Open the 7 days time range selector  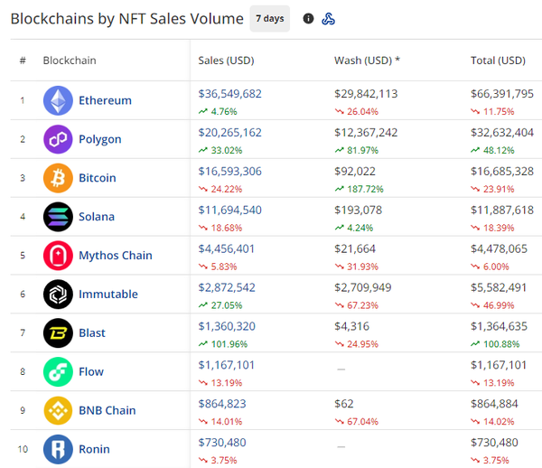(x=269, y=18)
